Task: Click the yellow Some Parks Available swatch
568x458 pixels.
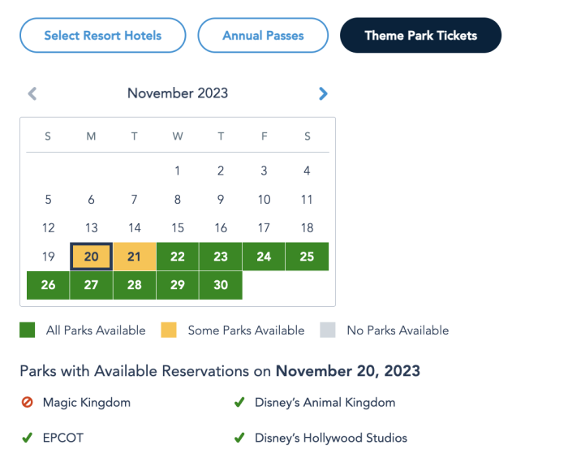Action: click(169, 331)
